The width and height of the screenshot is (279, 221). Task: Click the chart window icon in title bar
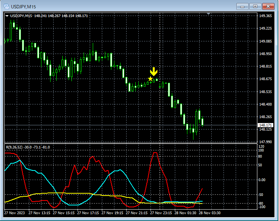pyautogui.click(x=7, y=6)
